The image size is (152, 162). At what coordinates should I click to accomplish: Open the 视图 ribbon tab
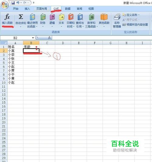coord(91,9)
